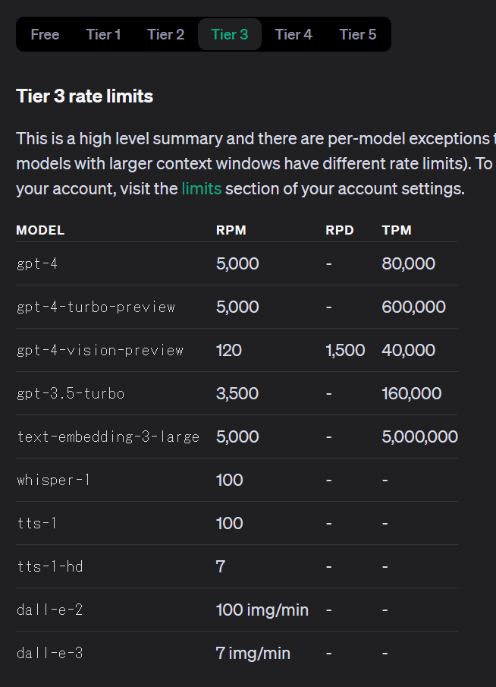The image size is (496, 687).
Task: Click the text-embedding-3-large model name
Action: click(108, 436)
